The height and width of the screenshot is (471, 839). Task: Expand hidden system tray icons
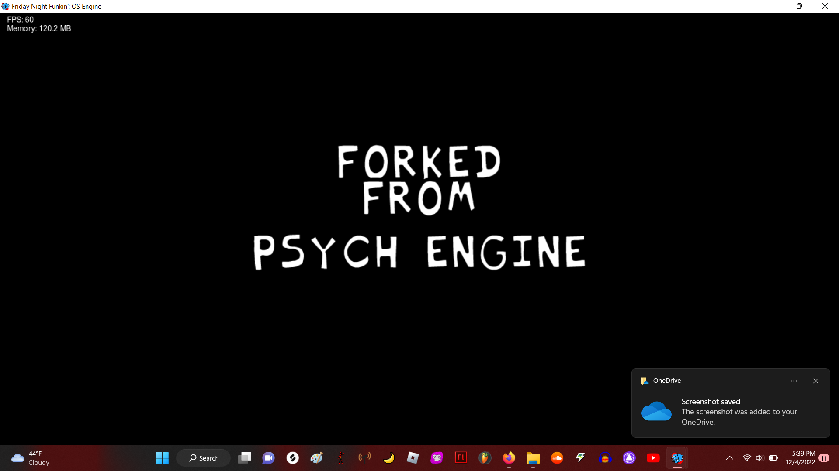point(730,458)
